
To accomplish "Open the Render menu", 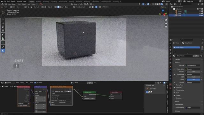I will point(13,1).
